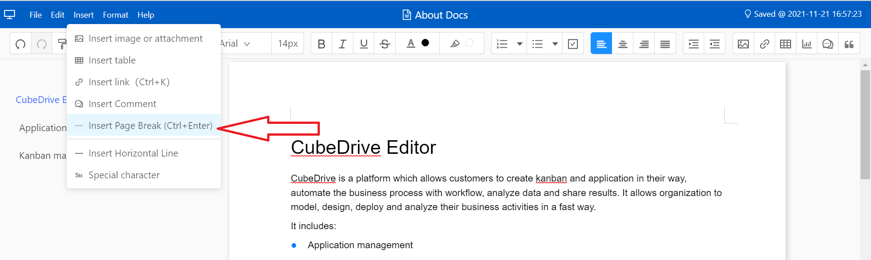The height and width of the screenshot is (260, 871).
Task: Jump to Application outline entry
Action: [x=43, y=128]
